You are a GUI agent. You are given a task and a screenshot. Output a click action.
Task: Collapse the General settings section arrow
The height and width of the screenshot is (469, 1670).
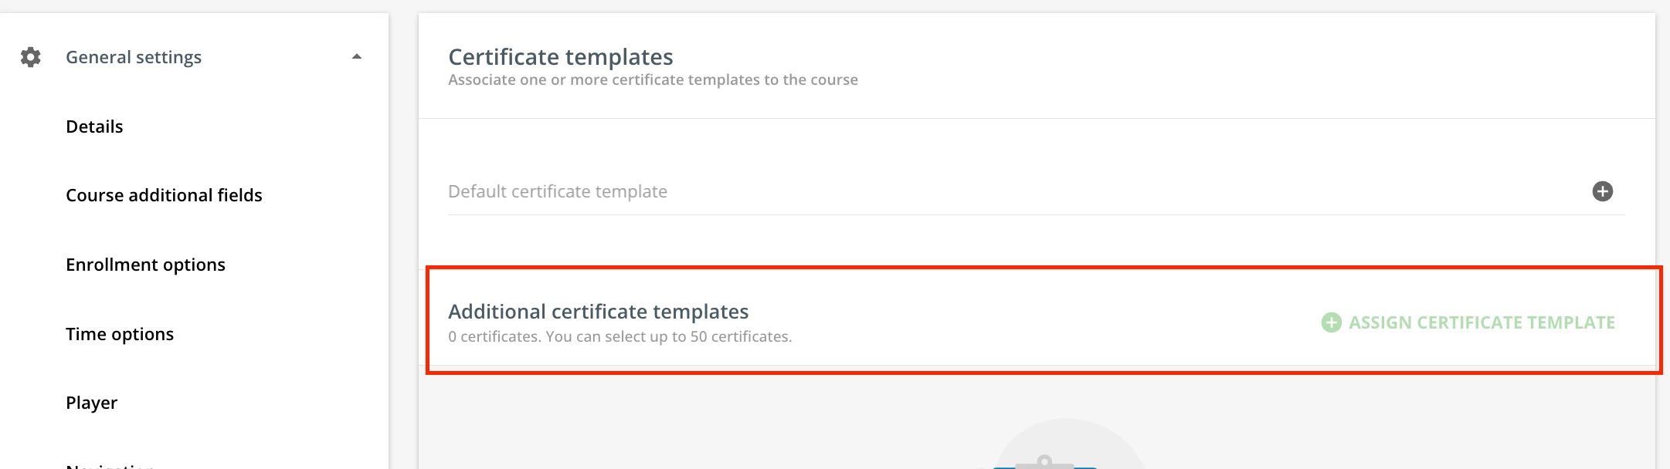click(x=357, y=57)
